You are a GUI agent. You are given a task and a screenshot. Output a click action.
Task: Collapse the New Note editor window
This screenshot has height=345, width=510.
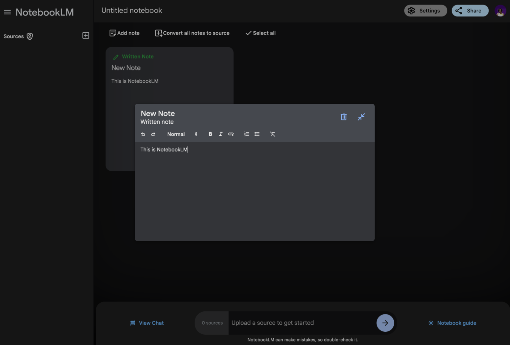[361, 117]
